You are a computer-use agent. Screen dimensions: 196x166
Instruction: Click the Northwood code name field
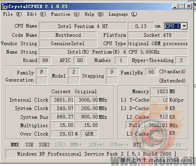pyautogui.click(x=68, y=35)
